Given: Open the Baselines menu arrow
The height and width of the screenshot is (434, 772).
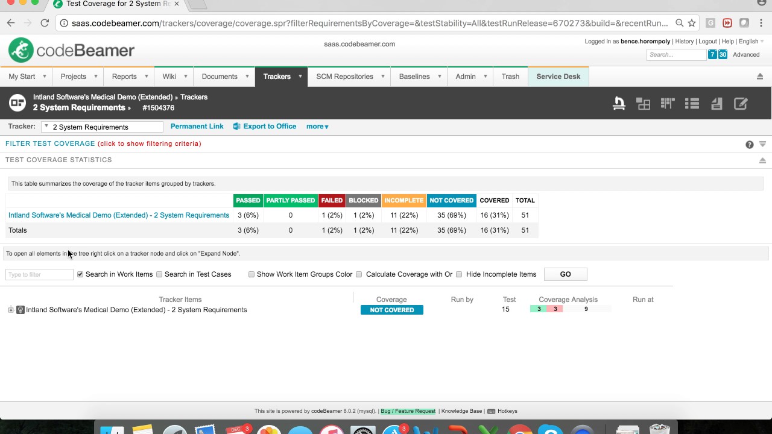Looking at the screenshot, I should 439,77.
